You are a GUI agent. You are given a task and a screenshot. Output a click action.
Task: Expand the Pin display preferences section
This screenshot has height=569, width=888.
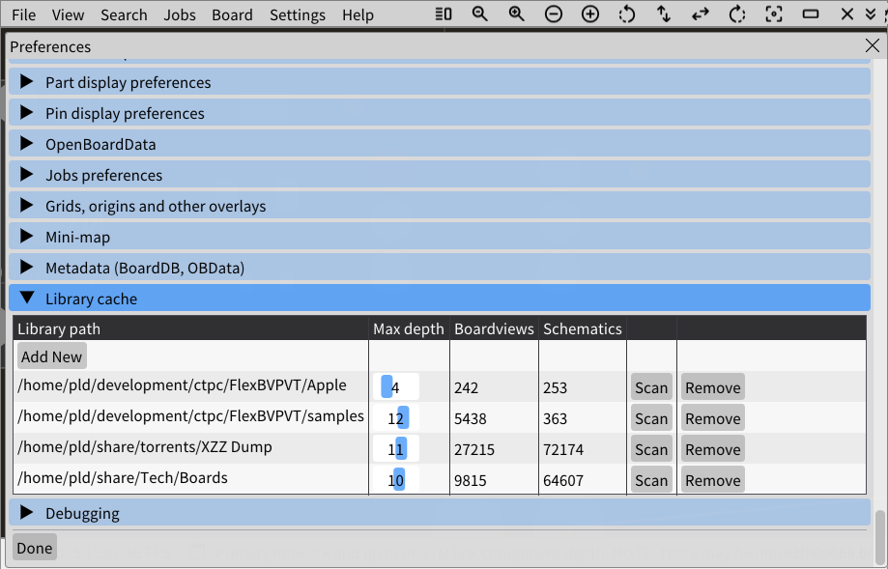[x=124, y=113]
